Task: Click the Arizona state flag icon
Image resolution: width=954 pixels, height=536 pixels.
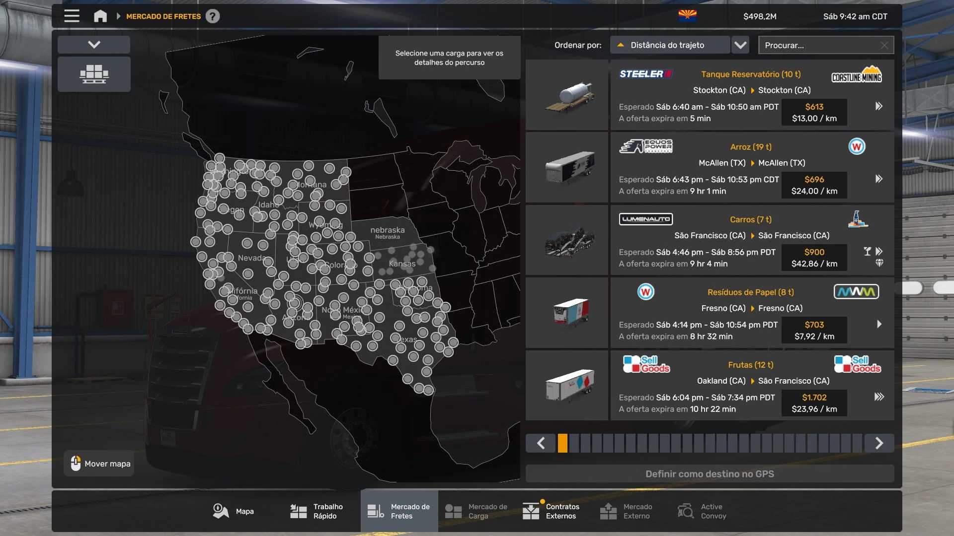Action: 687,16
